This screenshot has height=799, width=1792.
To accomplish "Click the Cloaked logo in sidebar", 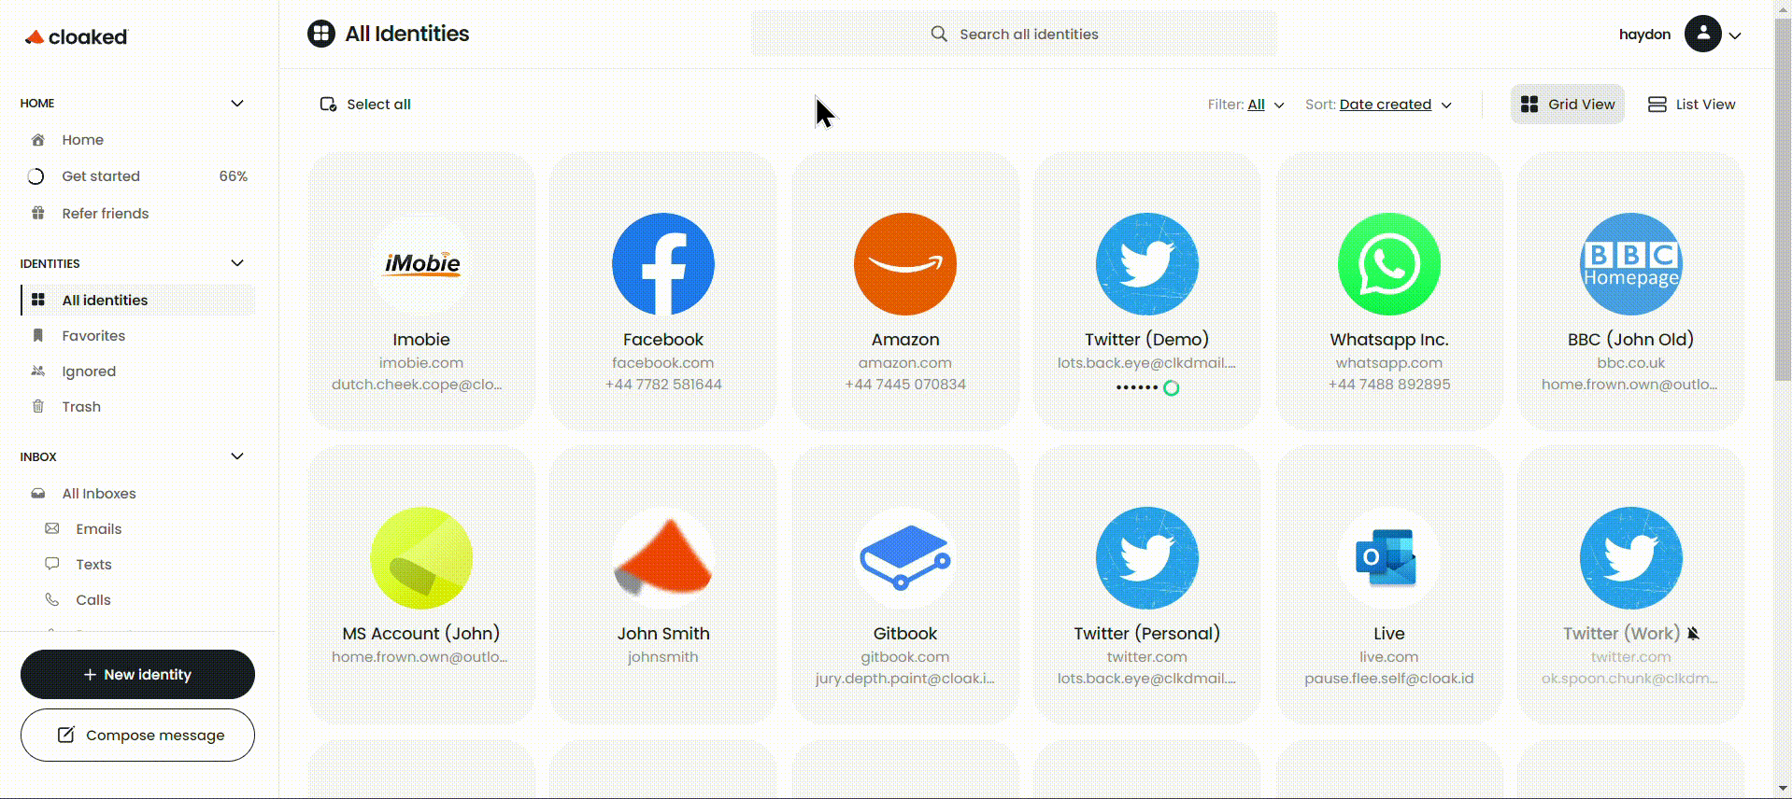I will coord(76,37).
